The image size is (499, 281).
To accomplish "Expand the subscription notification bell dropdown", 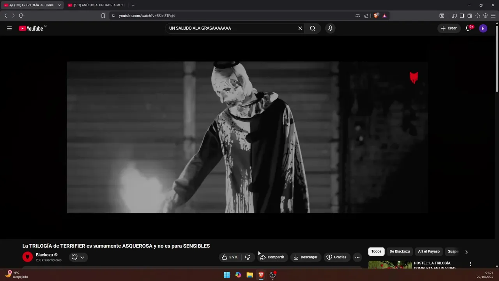I will point(78,257).
